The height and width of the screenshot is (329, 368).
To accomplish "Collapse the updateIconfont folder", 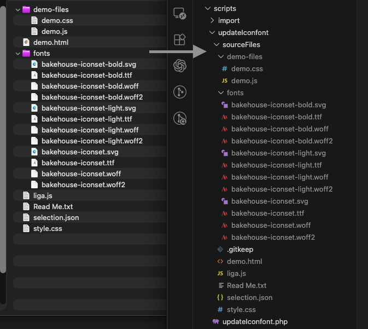I will click(212, 33).
